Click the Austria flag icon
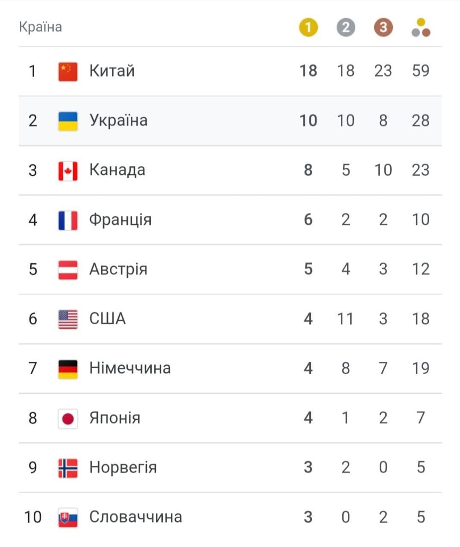Viewport: 460px width, 547px height. click(x=68, y=270)
